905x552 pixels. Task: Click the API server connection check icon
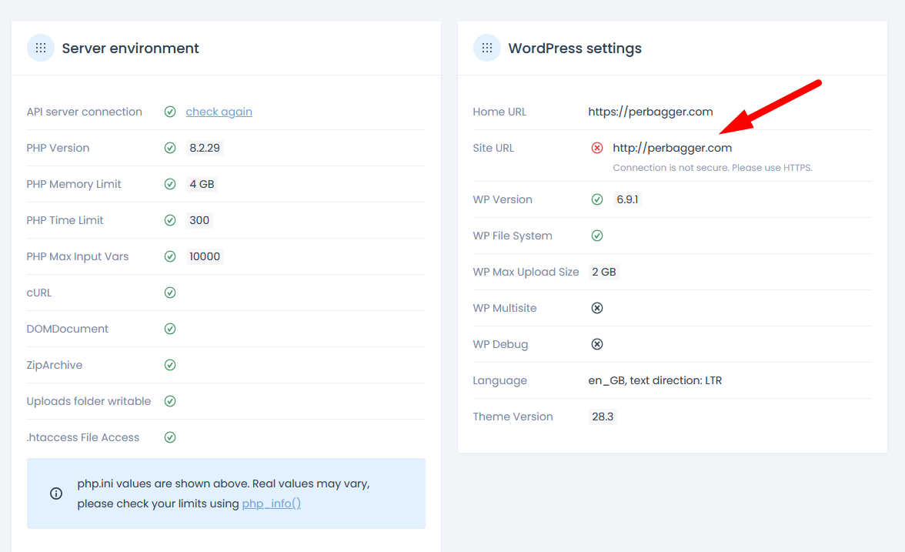coord(170,112)
